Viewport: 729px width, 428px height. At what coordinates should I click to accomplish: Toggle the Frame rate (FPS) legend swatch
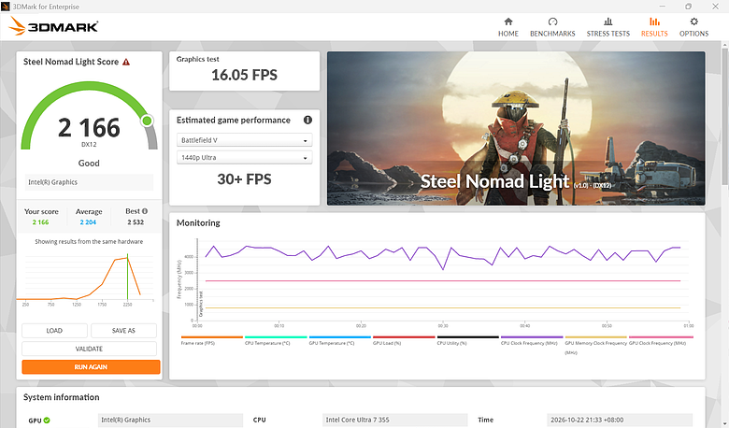click(211, 337)
